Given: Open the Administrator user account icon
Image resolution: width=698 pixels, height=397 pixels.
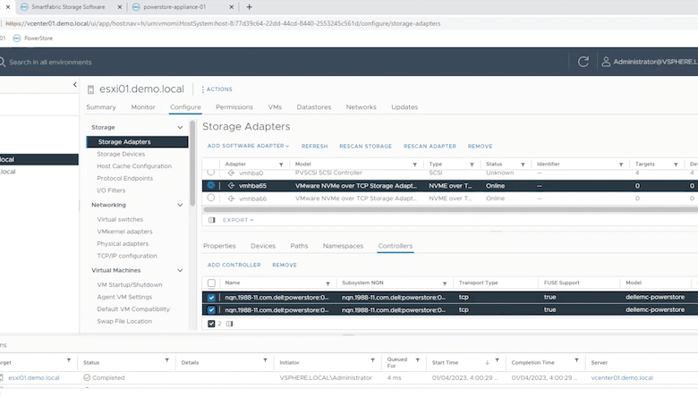Looking at the screenshot, I should (606, 62).
